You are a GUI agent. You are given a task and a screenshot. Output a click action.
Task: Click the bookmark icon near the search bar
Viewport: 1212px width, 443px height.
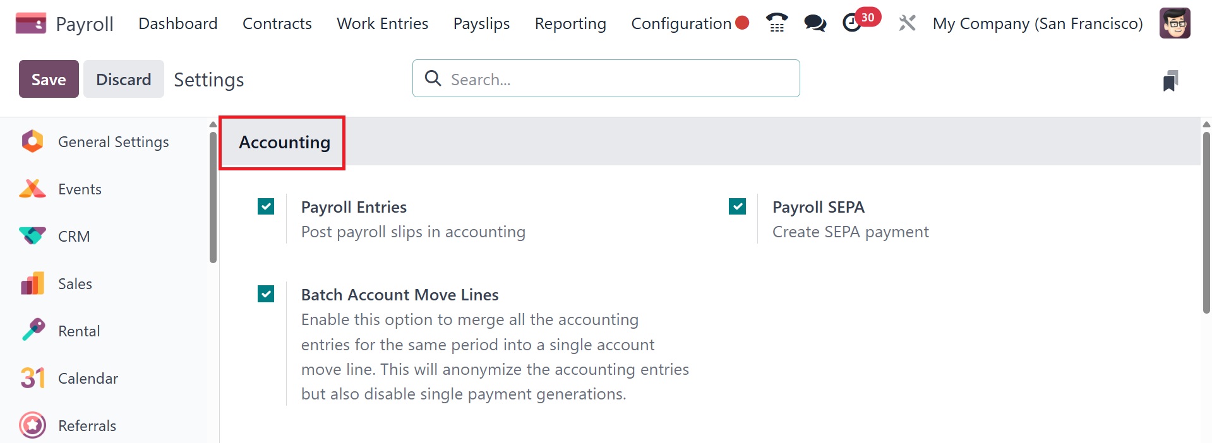click(x=1170, y=81)
